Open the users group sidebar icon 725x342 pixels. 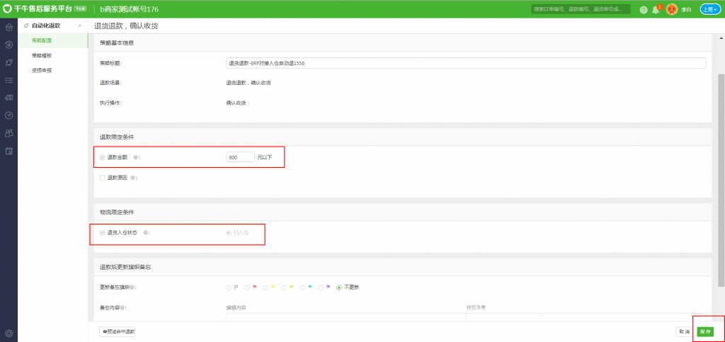tap(8, 132)
